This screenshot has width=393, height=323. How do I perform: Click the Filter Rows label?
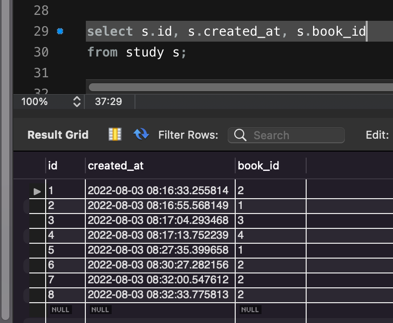[x=188, y=135]
